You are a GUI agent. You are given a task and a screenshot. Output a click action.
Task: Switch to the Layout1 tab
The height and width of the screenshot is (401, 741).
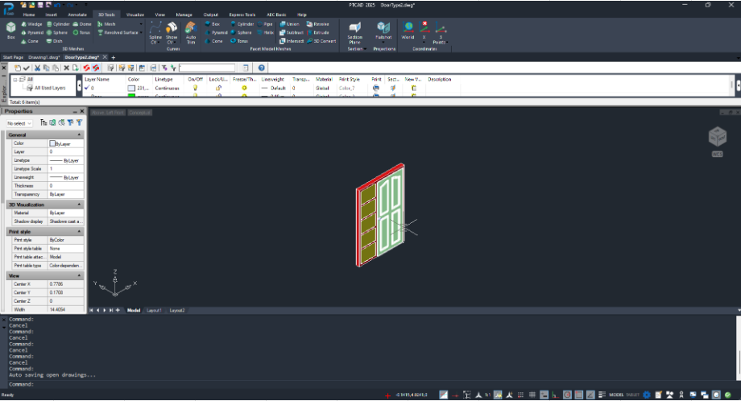pos(154,310)
